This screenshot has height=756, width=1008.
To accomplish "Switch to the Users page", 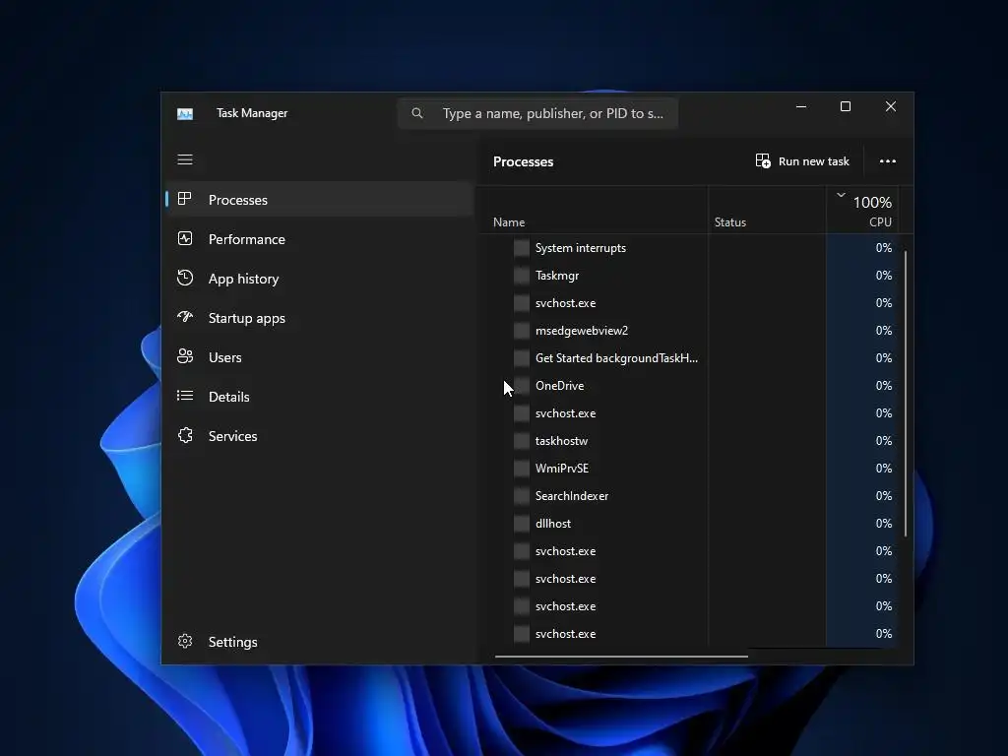I will 320,356.
